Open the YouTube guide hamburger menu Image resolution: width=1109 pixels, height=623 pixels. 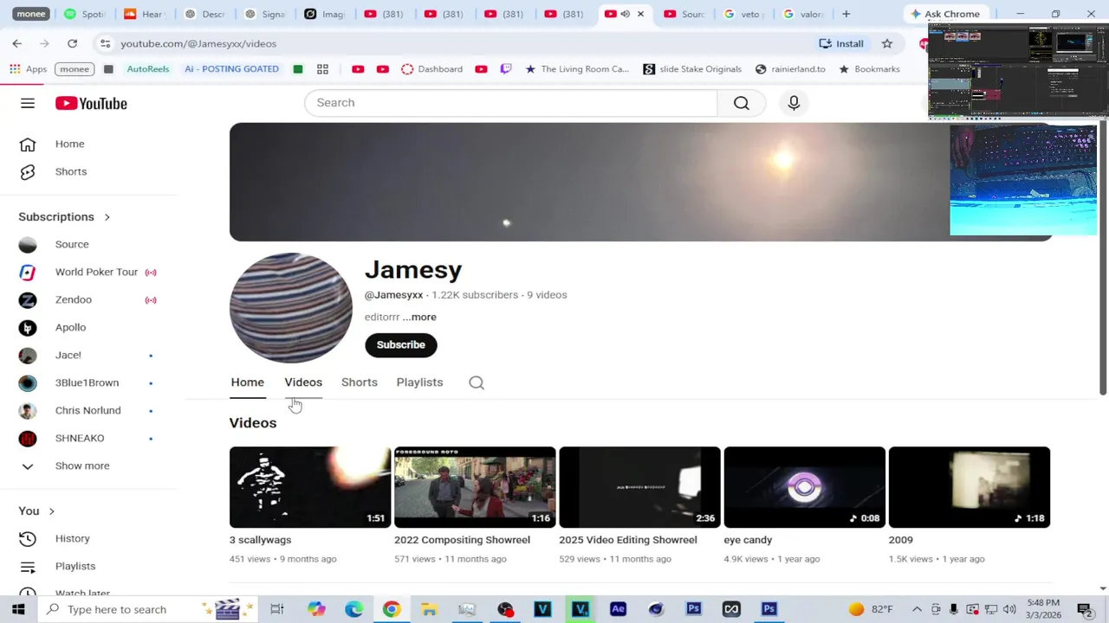tap(28, 103)
